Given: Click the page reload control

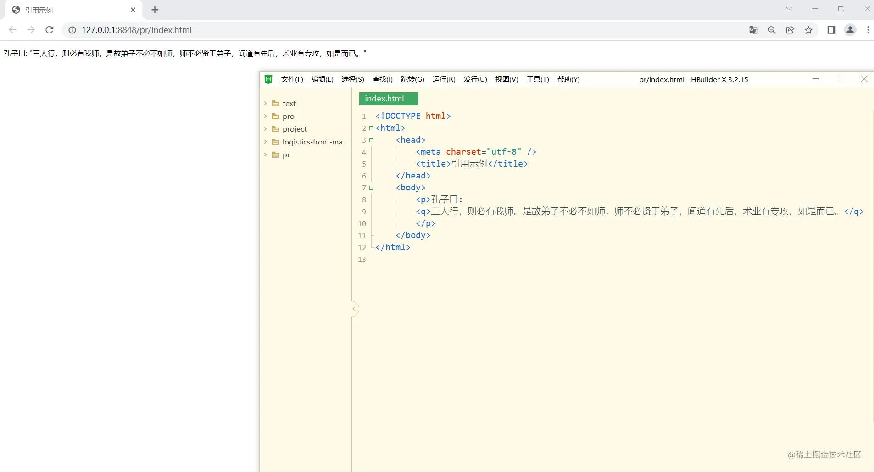Looking at the screenshot, I should click(x=50, y=30).
